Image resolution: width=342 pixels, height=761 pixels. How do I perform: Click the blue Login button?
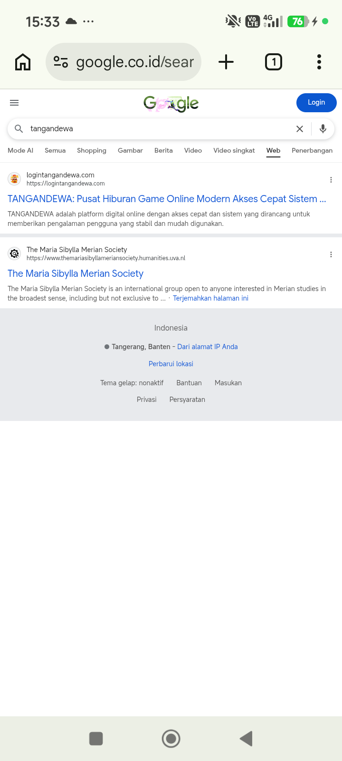316,103
